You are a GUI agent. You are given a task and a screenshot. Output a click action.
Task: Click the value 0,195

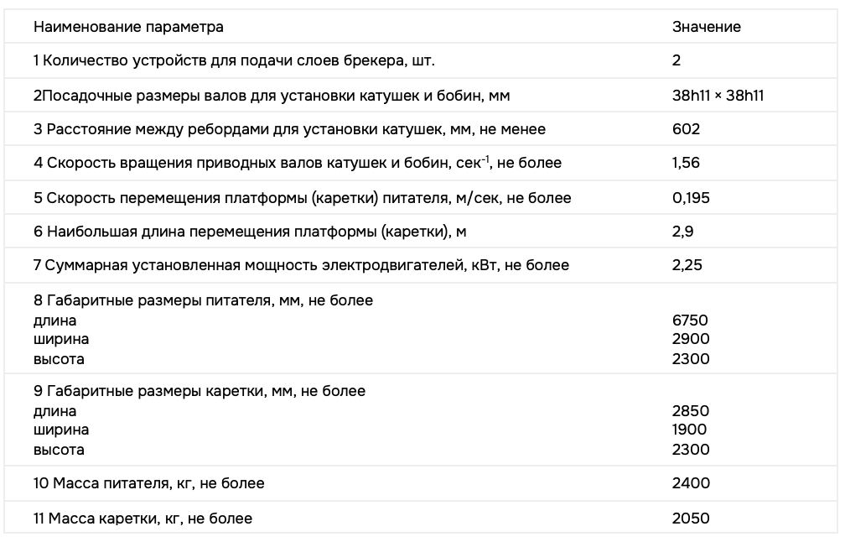[689, 198]
